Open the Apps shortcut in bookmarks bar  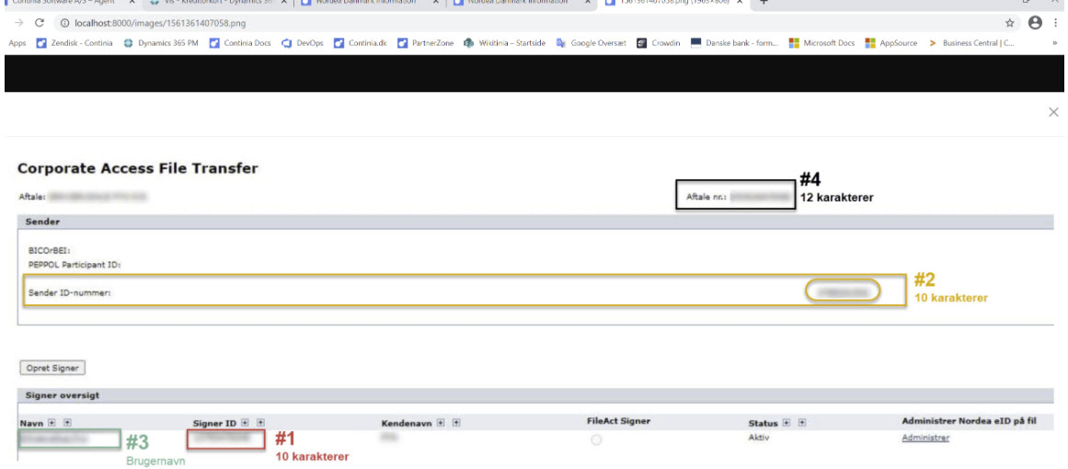click(17, 43)
